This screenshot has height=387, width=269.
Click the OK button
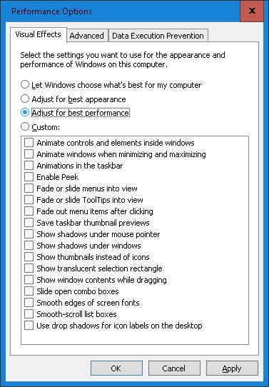click(x=116, y=368)
